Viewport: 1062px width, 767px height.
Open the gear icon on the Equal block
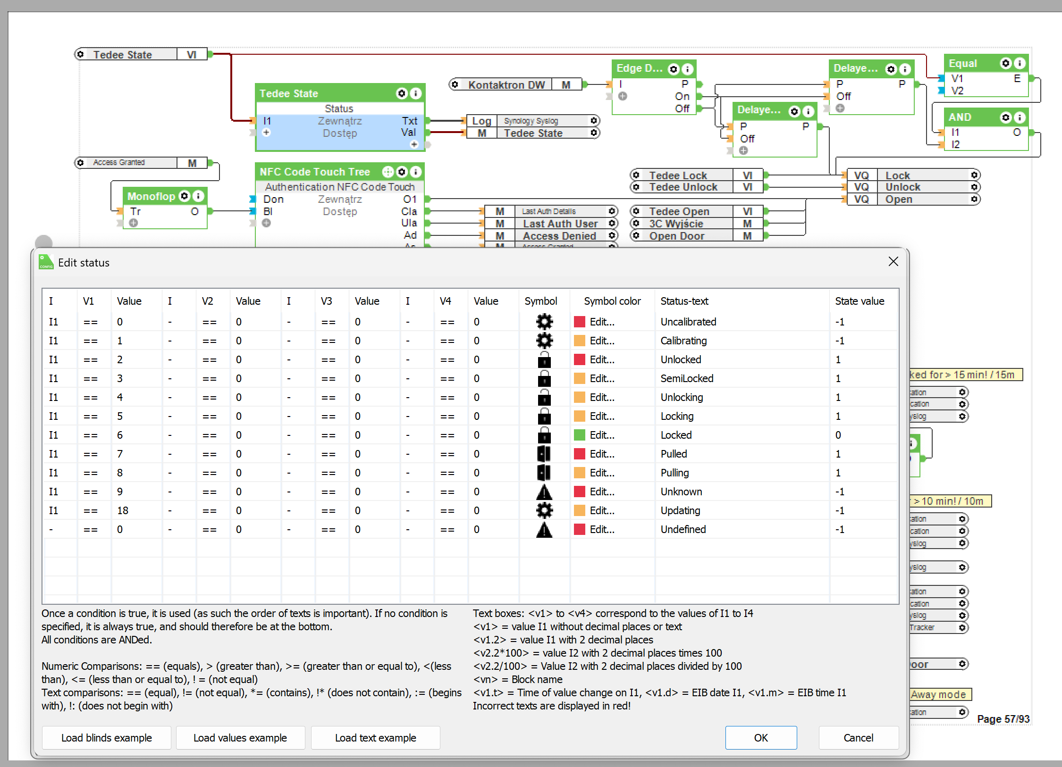click(1006, 63)
